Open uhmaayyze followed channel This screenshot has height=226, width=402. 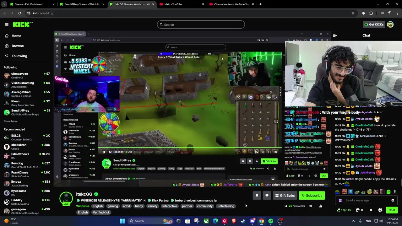click(x=27, y=75)
